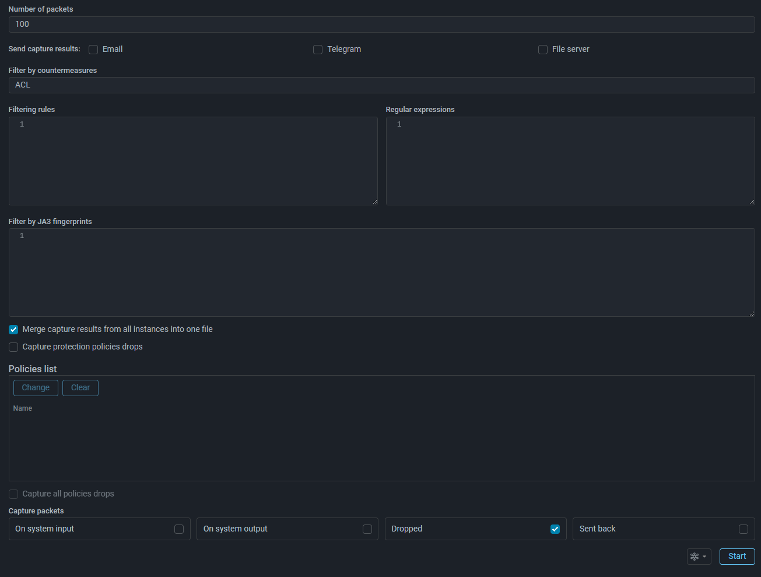The height and width of the screenshot is (577, 761).
Task: Toggle On system output packet capture
Action: (367, 529)
